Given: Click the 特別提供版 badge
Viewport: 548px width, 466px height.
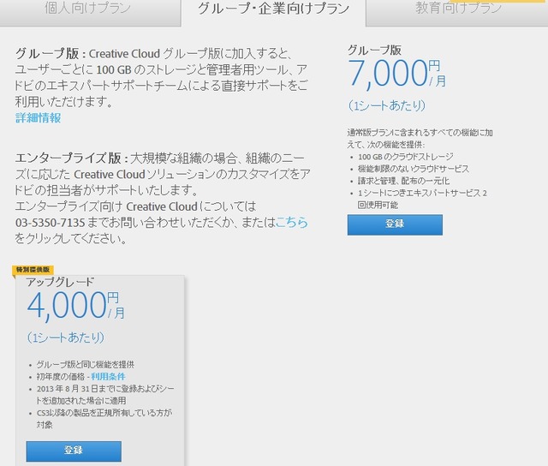Looking at the screenshot, I should point(33,270).
